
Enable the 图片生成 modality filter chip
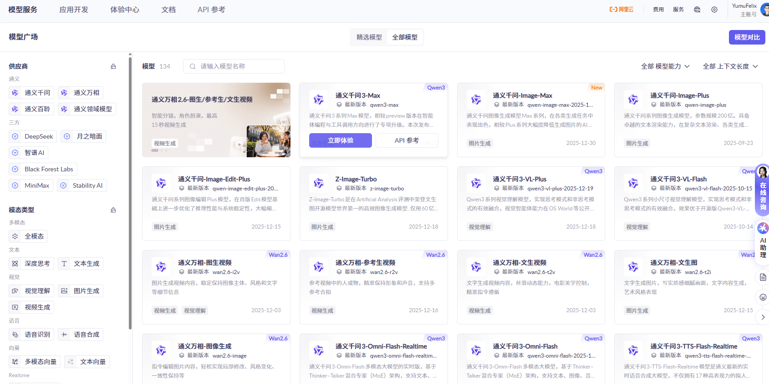tap(81, 291)
